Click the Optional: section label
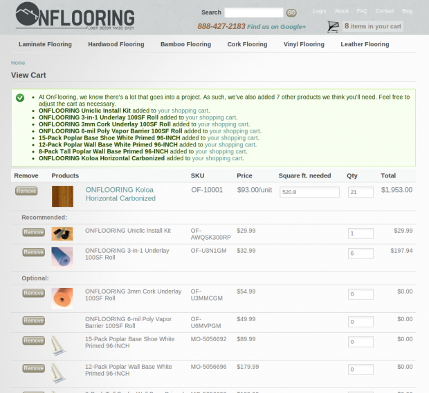 (x=35, y=278)
